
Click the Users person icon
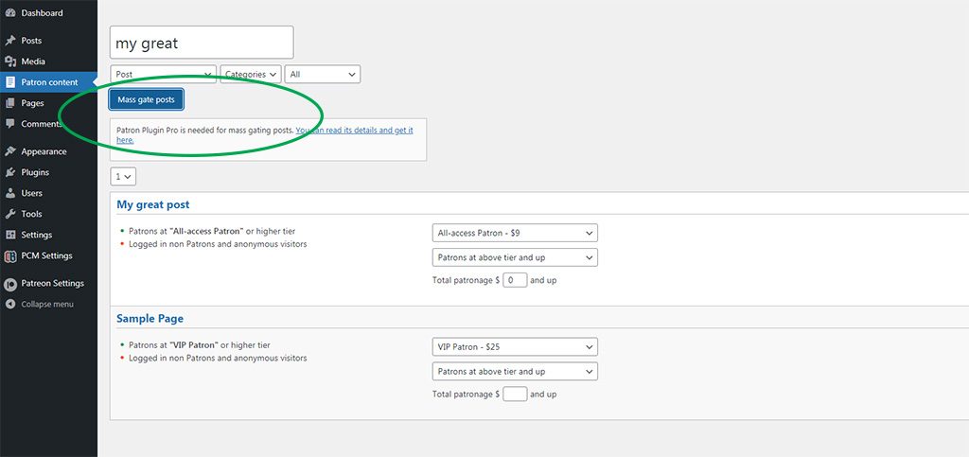tap(9, 193)
